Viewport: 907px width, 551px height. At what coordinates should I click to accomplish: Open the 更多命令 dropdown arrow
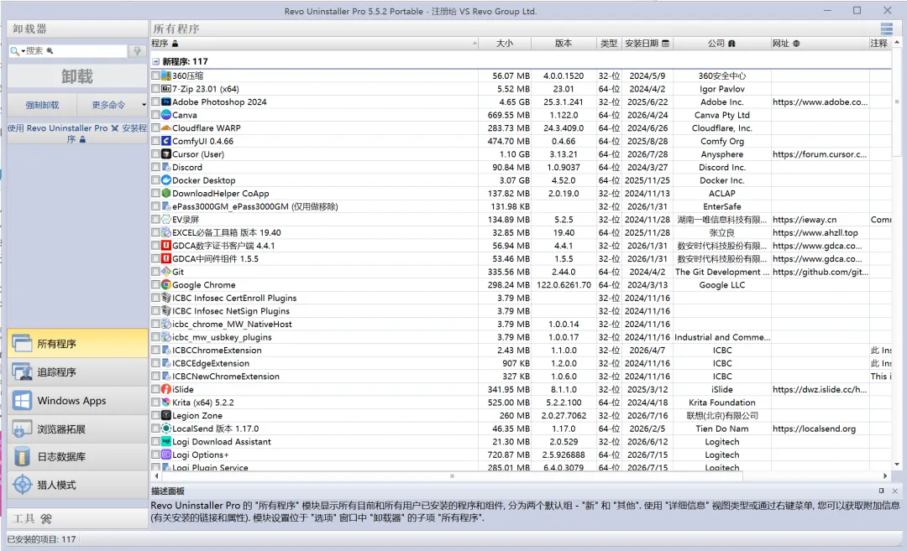[144, 105]
